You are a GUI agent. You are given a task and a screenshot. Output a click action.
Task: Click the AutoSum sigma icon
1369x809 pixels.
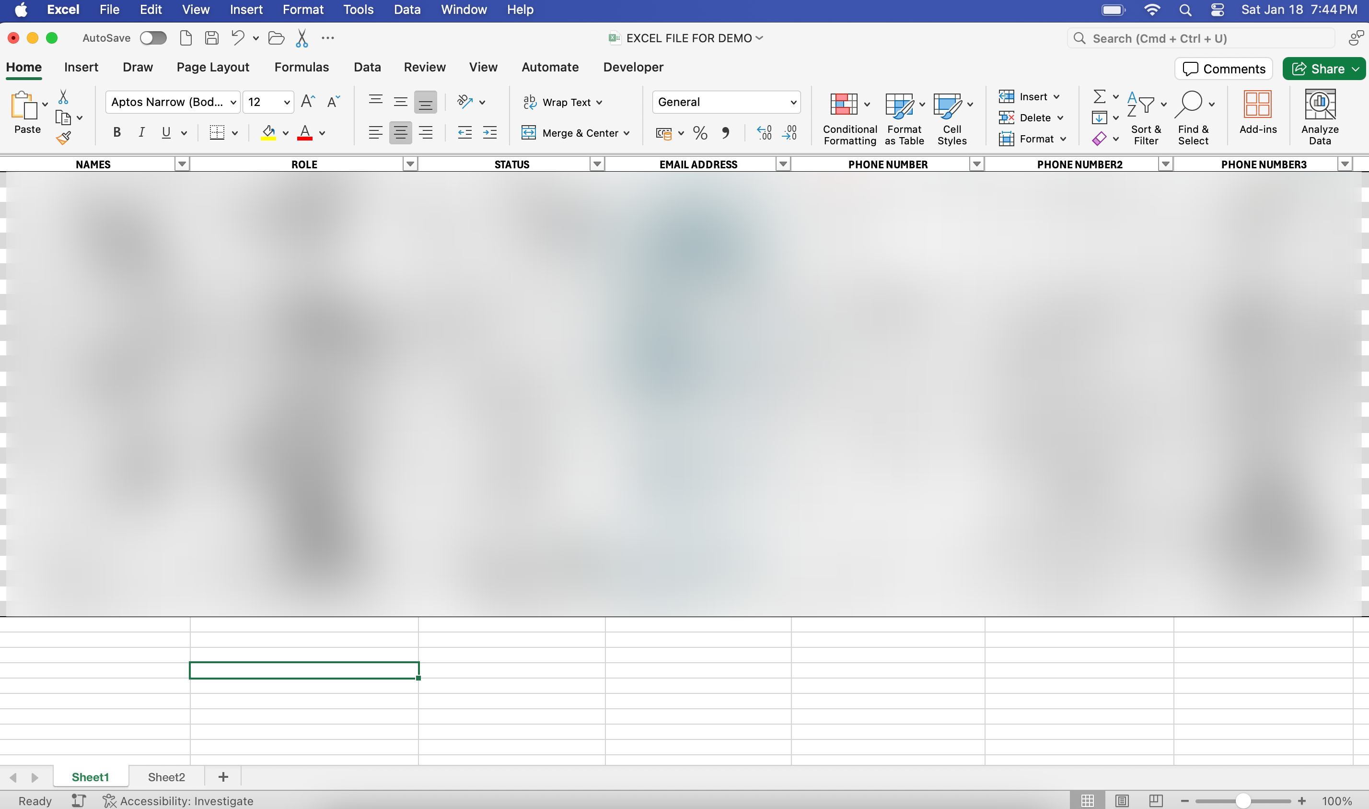(x=1099, y=97)
